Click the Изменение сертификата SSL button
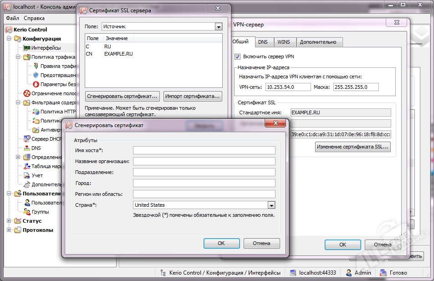Screen dimensions: 434x281 (352, 147)
